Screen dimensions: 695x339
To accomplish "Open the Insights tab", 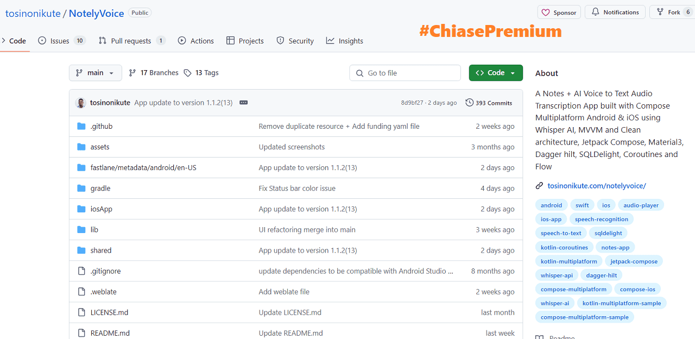I will tap(345, 41).
